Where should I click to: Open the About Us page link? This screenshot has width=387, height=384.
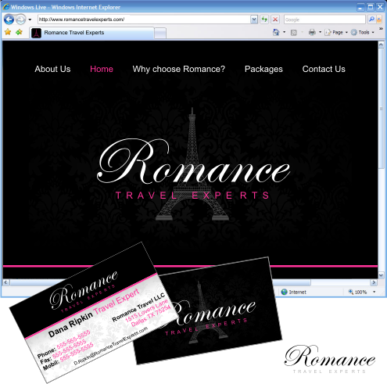click(x=52, y=69)
